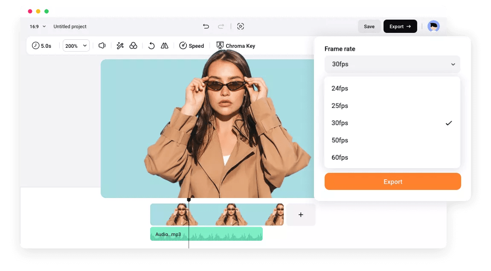Image resolution: width=491 pixels, height=271 pixels.
Task: Click the Untitled project title
Action: click(x=70, y=26)
